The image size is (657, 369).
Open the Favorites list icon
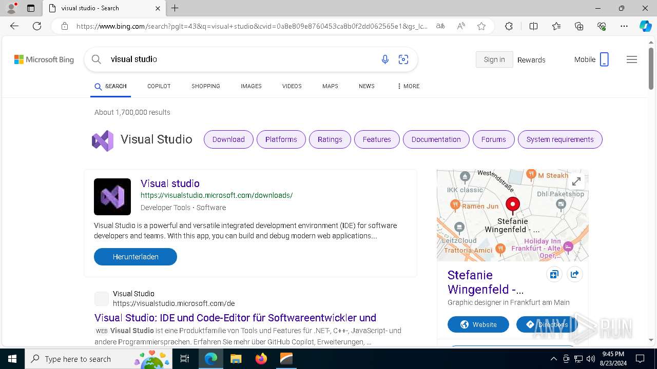tap(556, 26)
